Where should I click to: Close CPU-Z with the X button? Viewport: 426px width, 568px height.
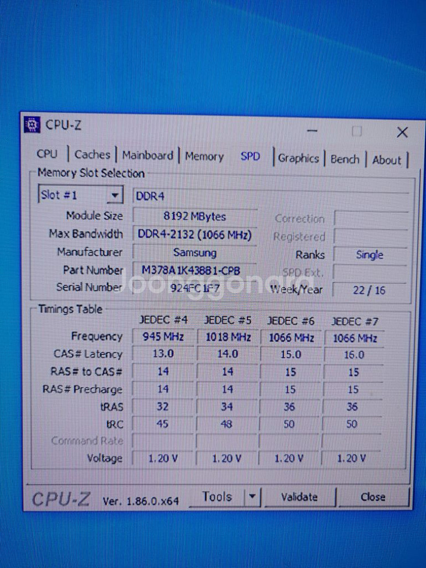coord(402,132)
